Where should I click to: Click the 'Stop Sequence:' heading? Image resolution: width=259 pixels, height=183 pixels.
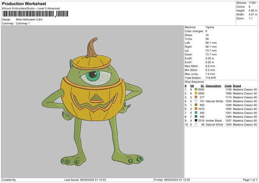coord(195,82)
